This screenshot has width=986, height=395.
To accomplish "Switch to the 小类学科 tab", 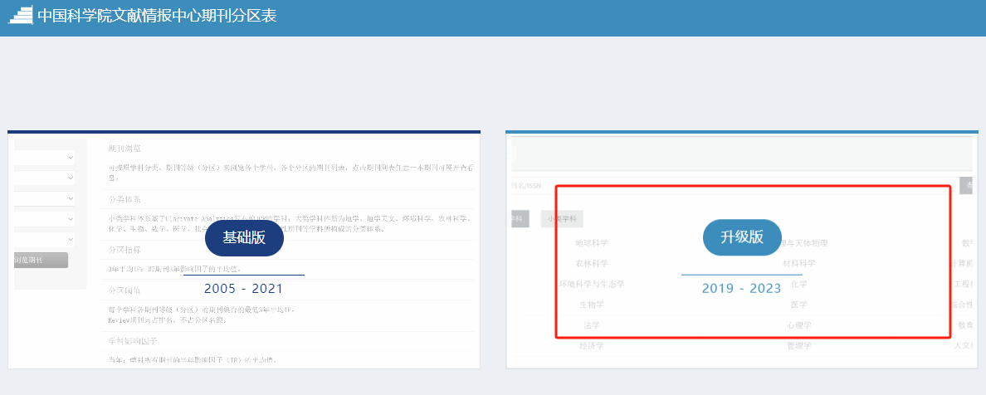I will (562, 219).
